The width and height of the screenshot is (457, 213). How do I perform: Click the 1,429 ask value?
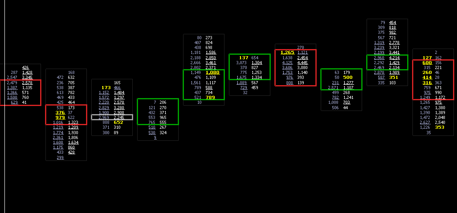coord(394,63)
